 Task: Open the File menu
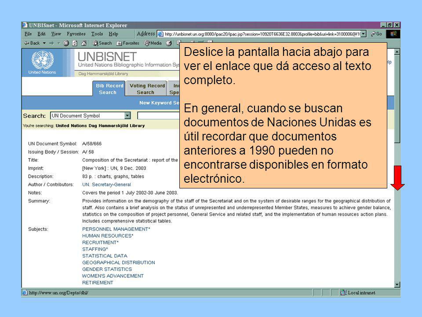(x=28, y=34)
